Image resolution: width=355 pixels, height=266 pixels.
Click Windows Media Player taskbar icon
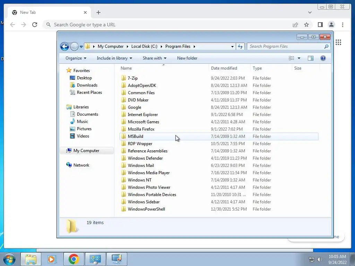click(51, 259)
